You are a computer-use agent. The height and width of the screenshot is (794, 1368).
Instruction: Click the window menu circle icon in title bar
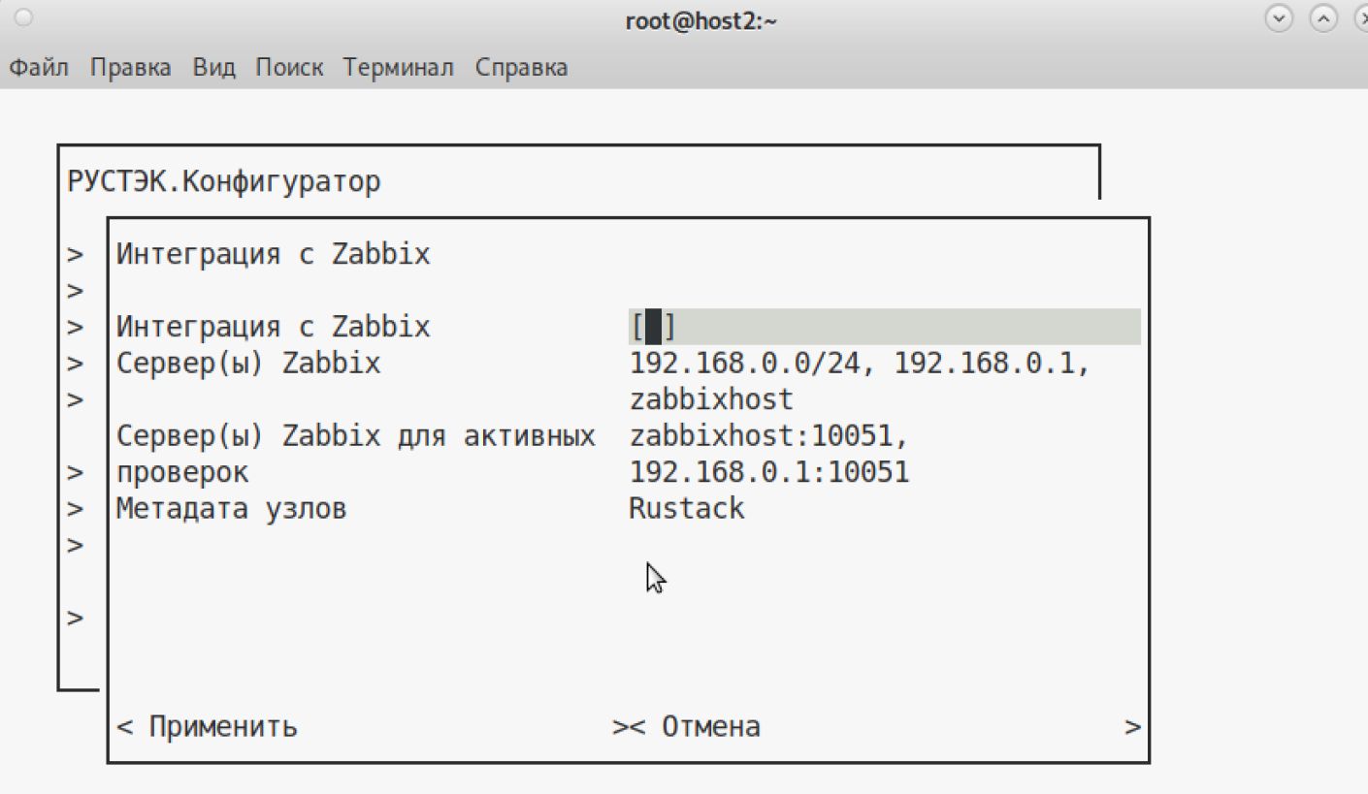point(23,18)
